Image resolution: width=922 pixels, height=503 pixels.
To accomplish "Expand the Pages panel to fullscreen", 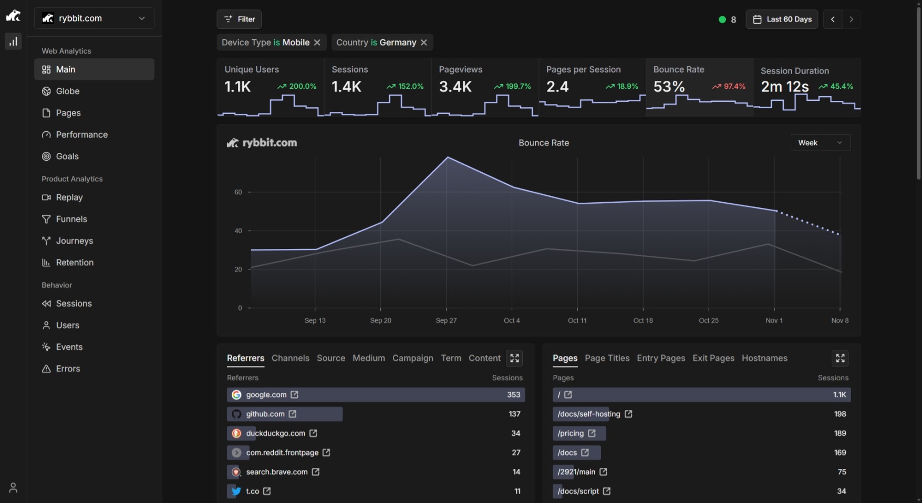I will pos(840,358).
